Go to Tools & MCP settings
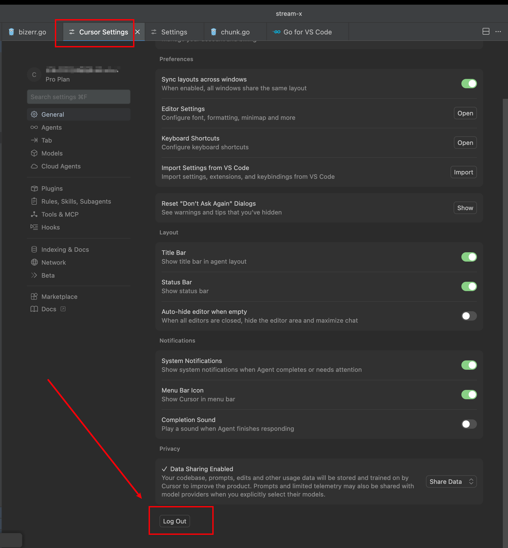Screen dimensions: 508x548 (79, 214)
